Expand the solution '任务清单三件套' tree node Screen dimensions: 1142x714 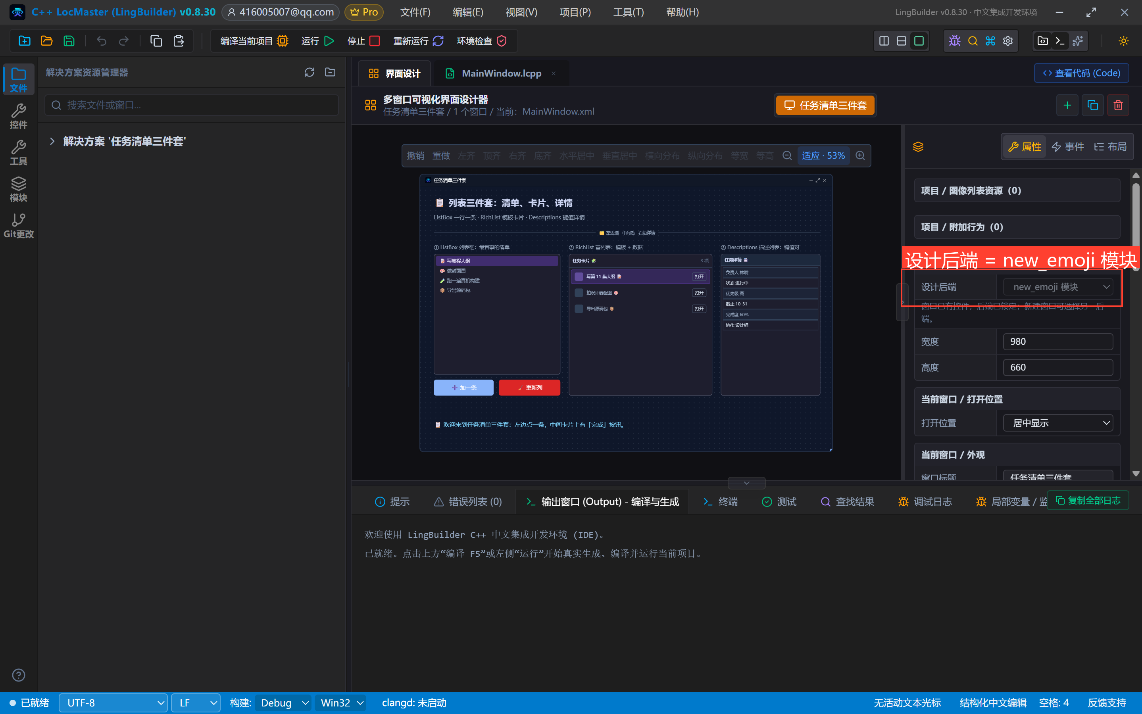coord(52,141)
